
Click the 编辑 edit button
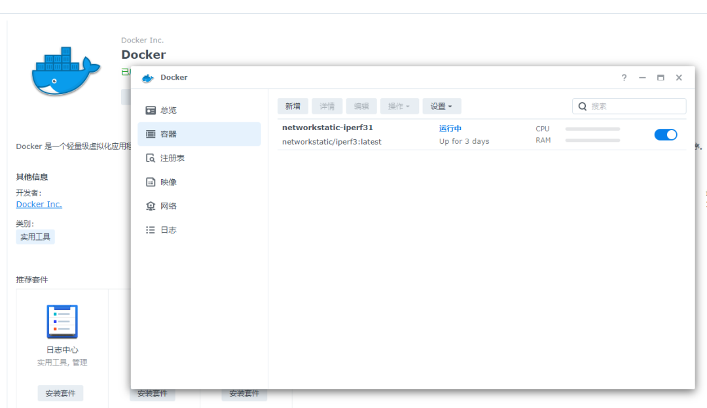point(361,107)
